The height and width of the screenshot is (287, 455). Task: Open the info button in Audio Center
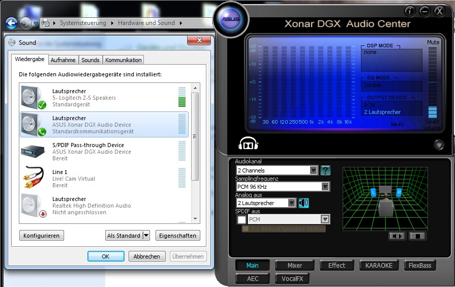pos(410,11)
